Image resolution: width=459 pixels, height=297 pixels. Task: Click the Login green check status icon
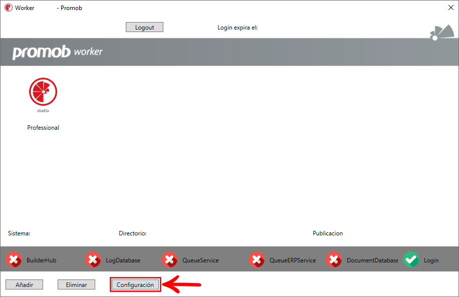411,259
